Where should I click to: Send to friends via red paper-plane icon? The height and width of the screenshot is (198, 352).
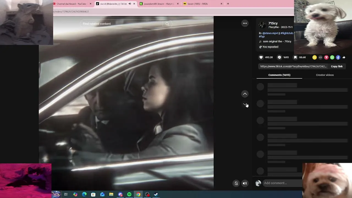tap(326, 57)
